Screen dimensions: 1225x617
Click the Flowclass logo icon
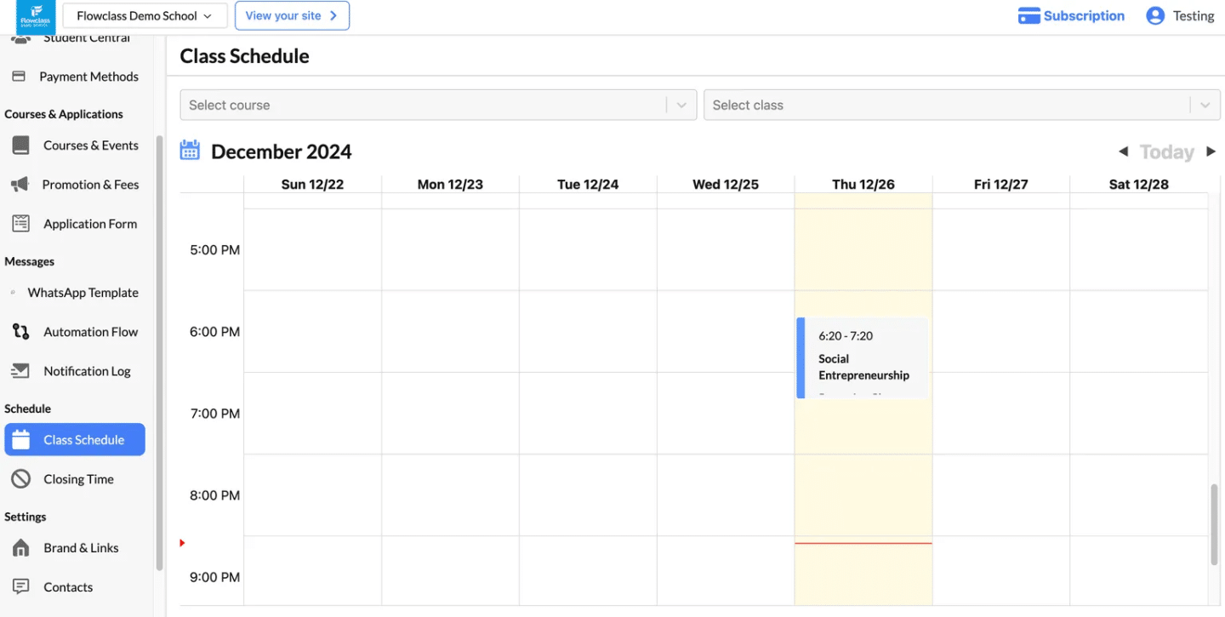35,16
